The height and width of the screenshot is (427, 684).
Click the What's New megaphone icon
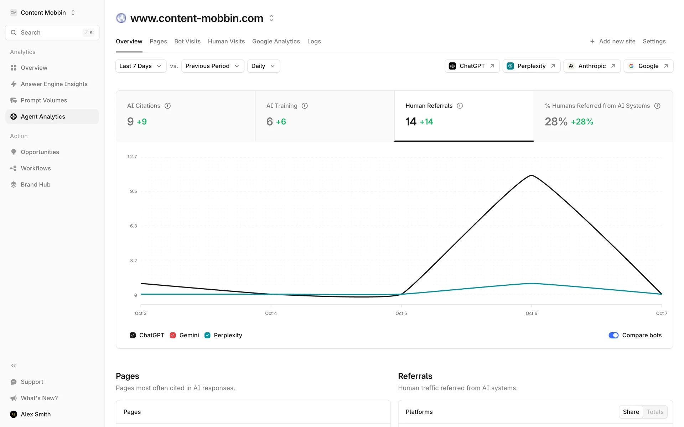(x=14, y=398)
